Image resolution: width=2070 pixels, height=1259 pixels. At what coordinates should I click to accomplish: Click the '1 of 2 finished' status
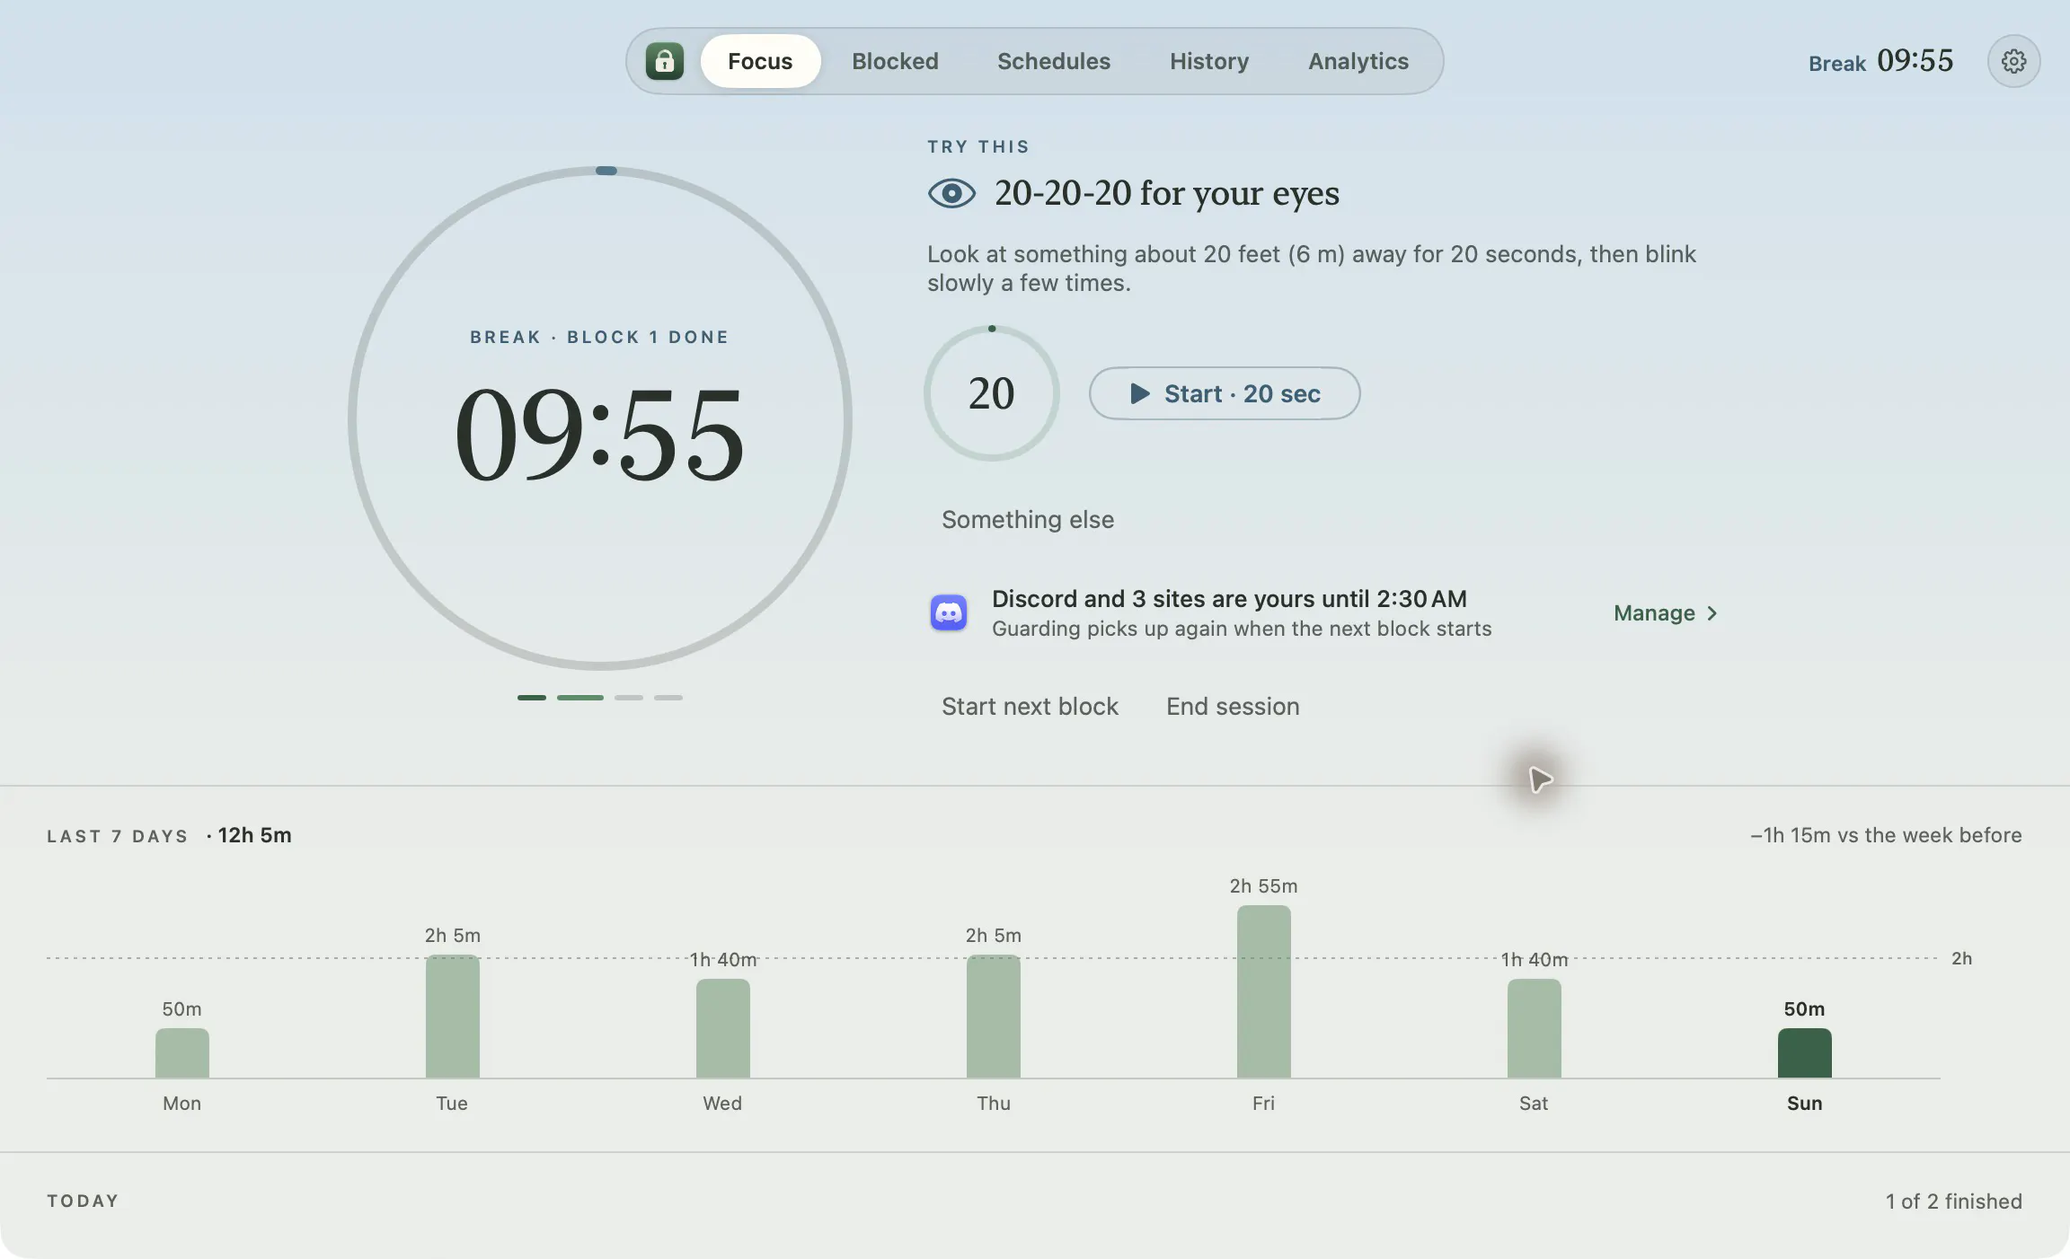click(x=1953, y=1202)
